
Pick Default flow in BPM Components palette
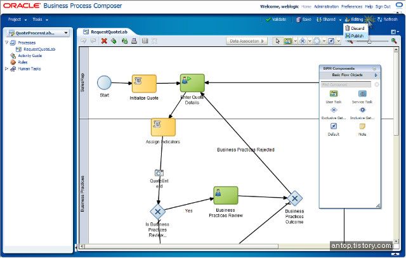point(334,129)
